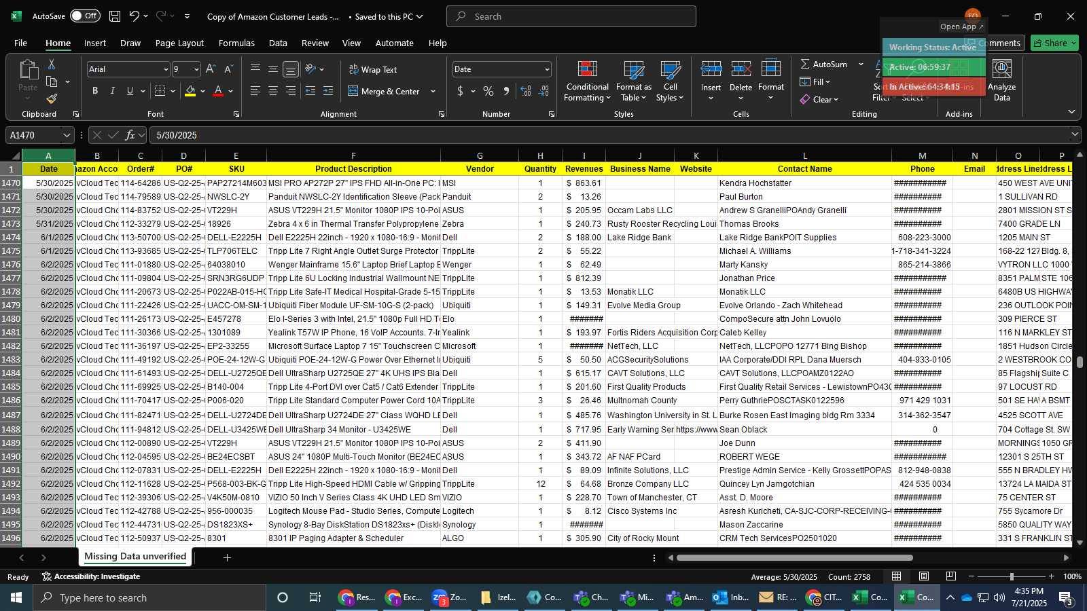Open Windows Start menu
This screenshot has height=611, width=1087.
pyautogui.click(x=16, y=597)
